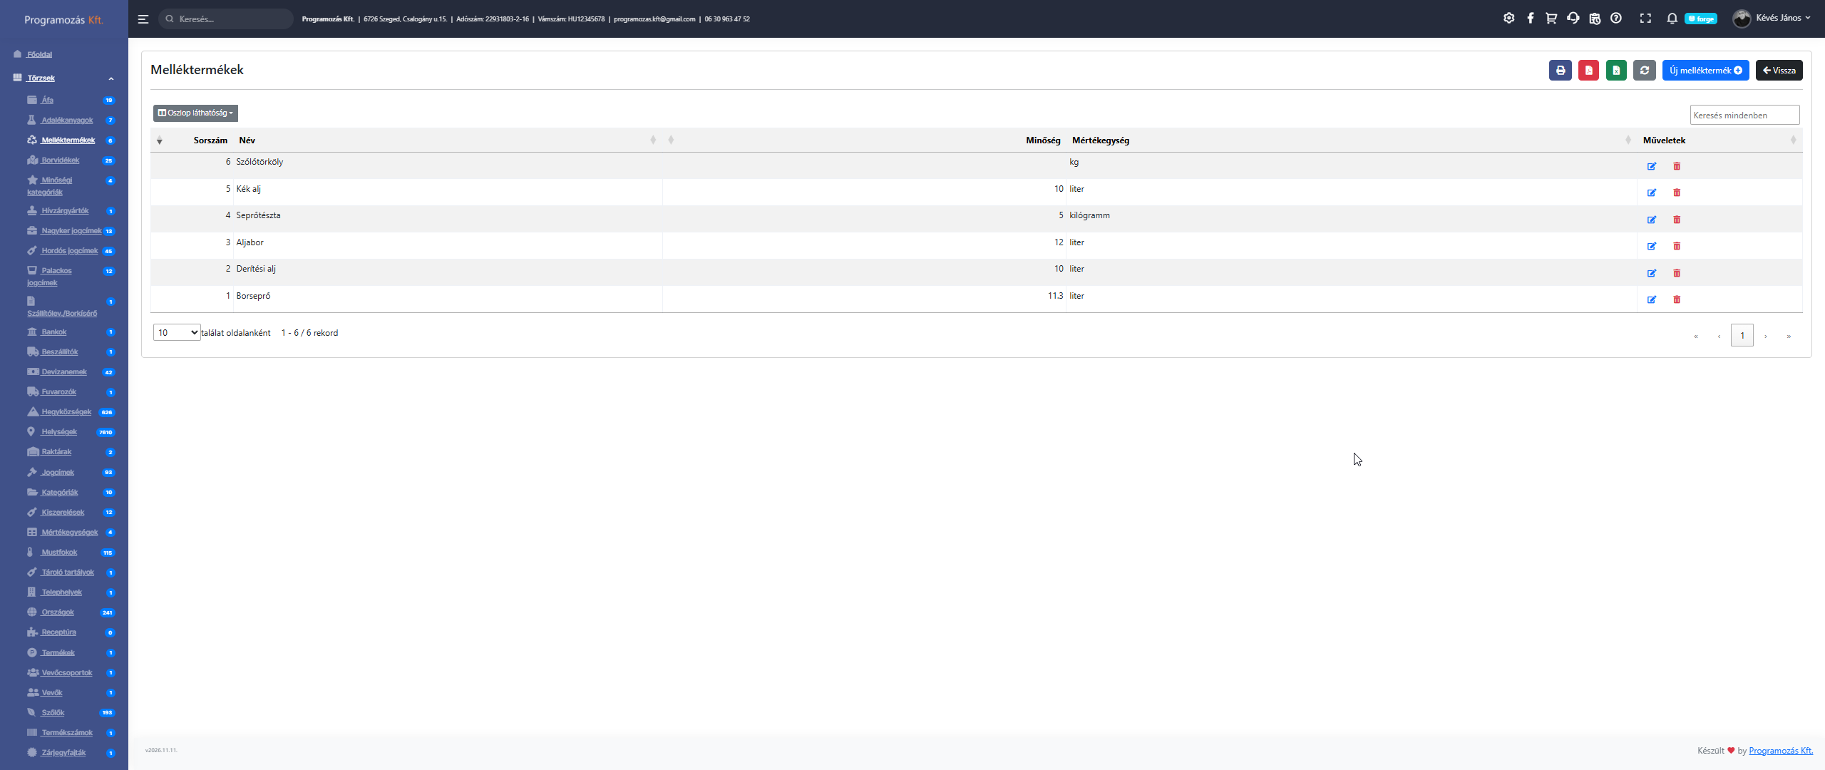Edit the Szőlőtörköly row
The height and width of the screenshot is (770, 1825).
point(1652,166)
